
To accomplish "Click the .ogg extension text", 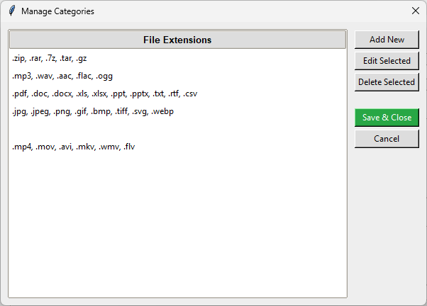I will tap(104, 76).
